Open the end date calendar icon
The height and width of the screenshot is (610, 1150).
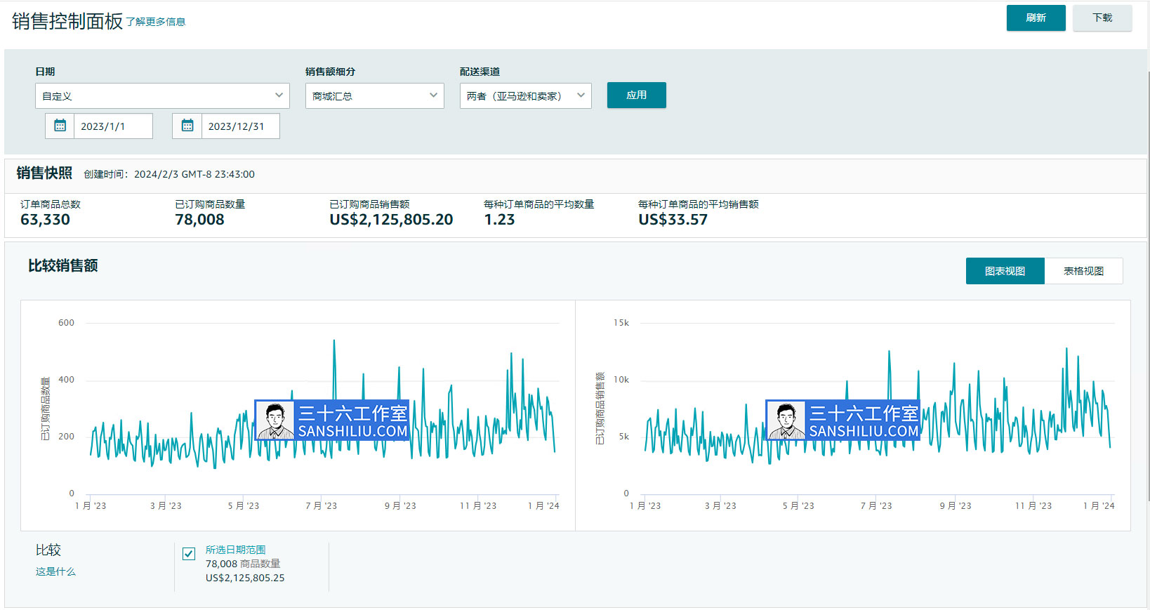[187, 126]
